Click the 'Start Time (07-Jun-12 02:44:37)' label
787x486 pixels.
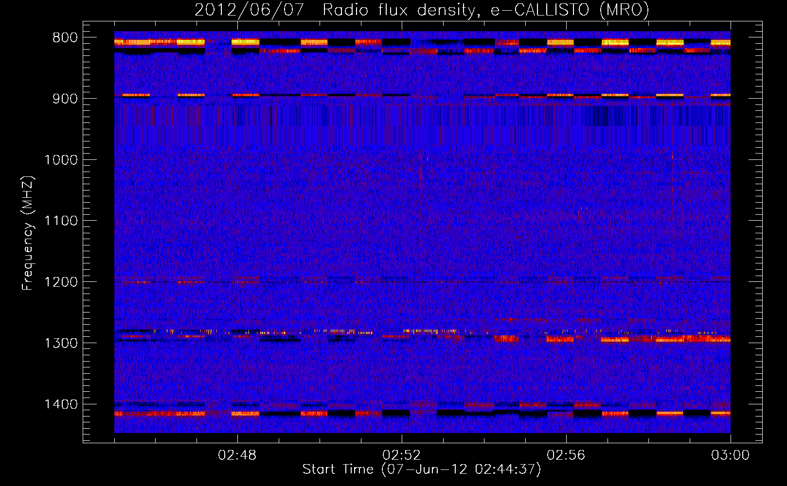pos(422,469)
